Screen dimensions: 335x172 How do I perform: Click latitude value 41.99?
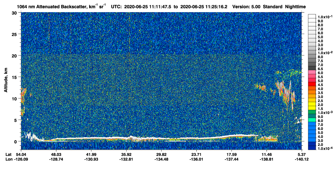coord(91,154)
